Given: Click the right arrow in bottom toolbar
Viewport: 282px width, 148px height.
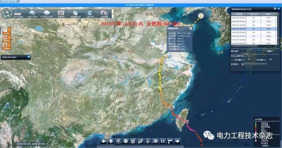Looking at the screenshot, I should (x=177, y=141).
